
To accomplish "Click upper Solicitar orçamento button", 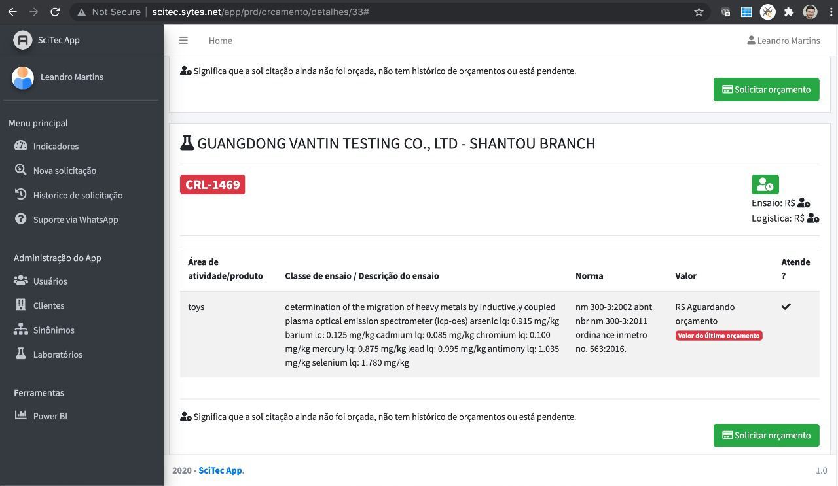I will (x=767, y=90).
